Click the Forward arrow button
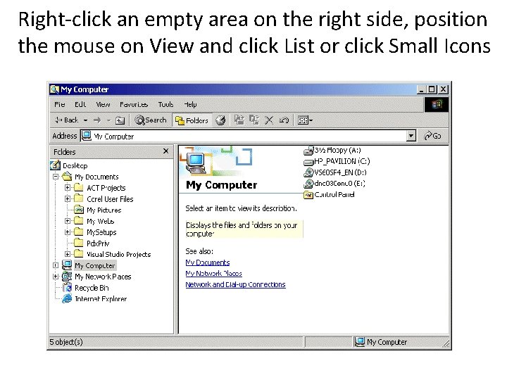The image size is (507, 380). 97,120
